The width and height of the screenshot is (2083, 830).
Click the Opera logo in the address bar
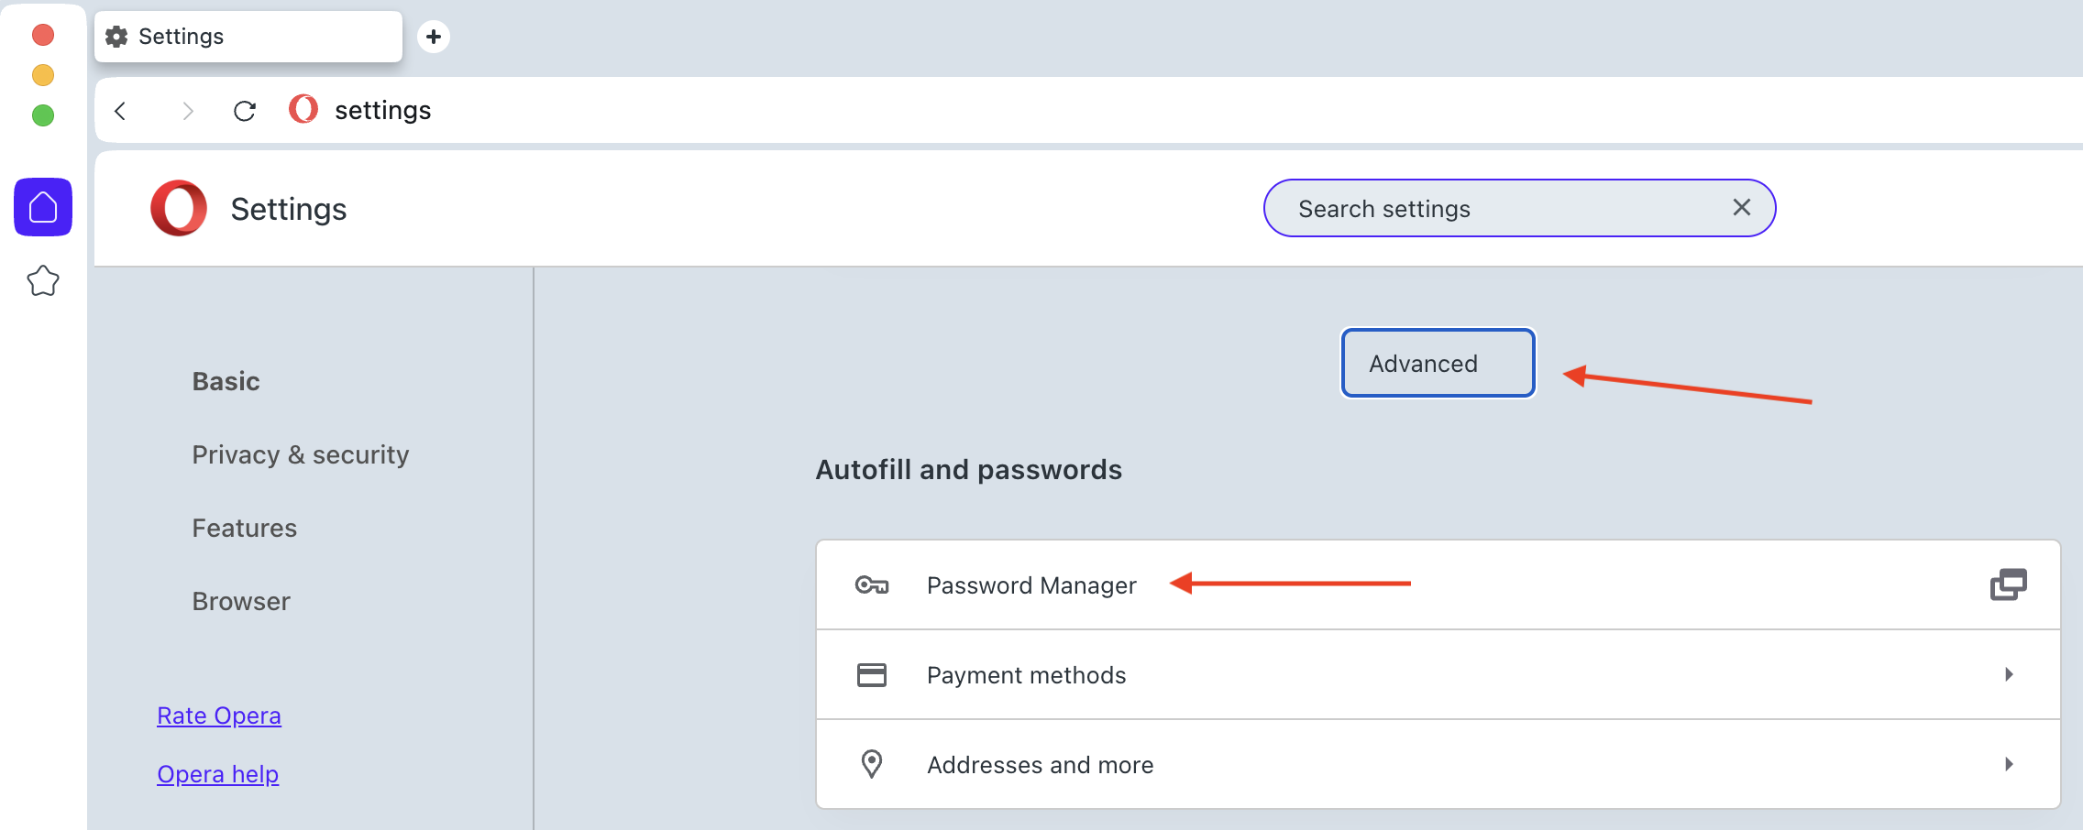(303, 110)
